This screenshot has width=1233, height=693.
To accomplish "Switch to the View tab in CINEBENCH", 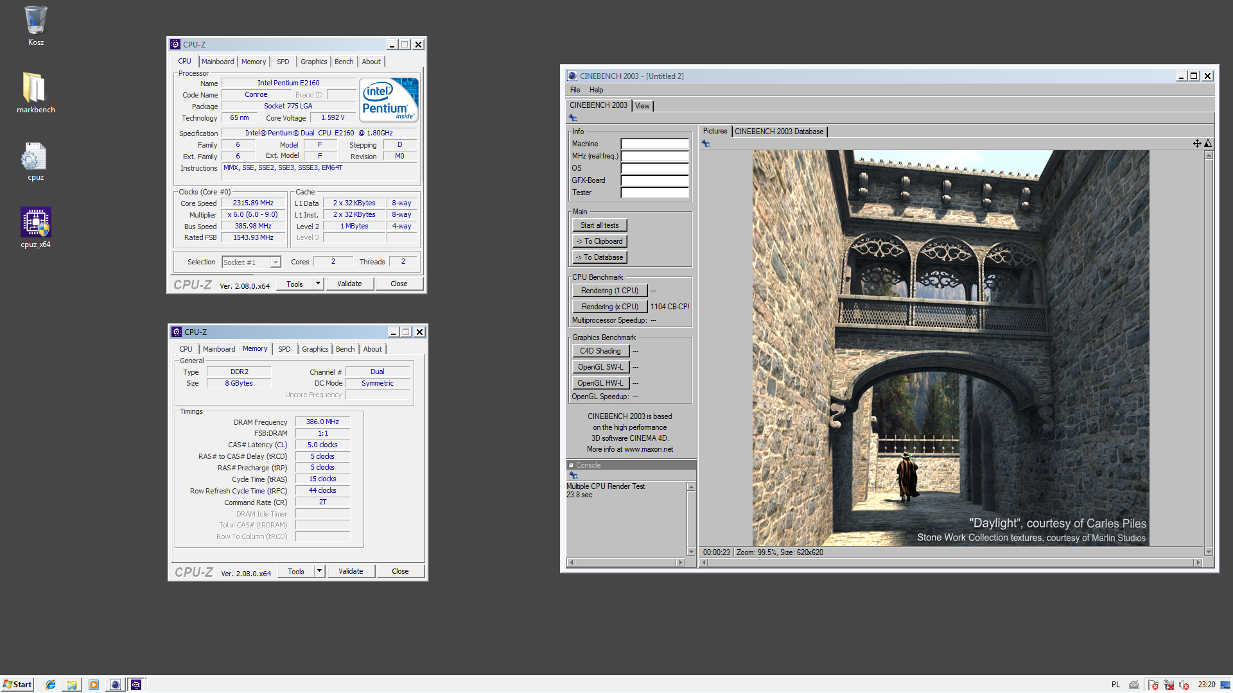I will [x=642, y=106].
